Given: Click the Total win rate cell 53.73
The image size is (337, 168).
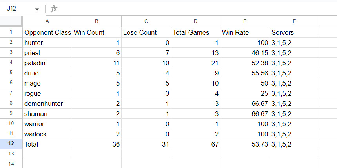Looking at the screenshot, I should pos(245,144).
